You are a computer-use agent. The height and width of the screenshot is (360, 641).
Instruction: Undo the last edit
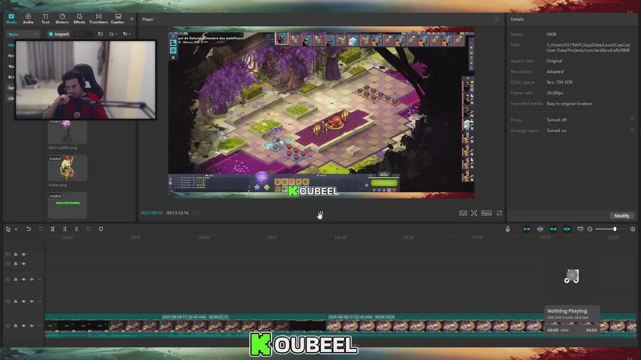29,229
